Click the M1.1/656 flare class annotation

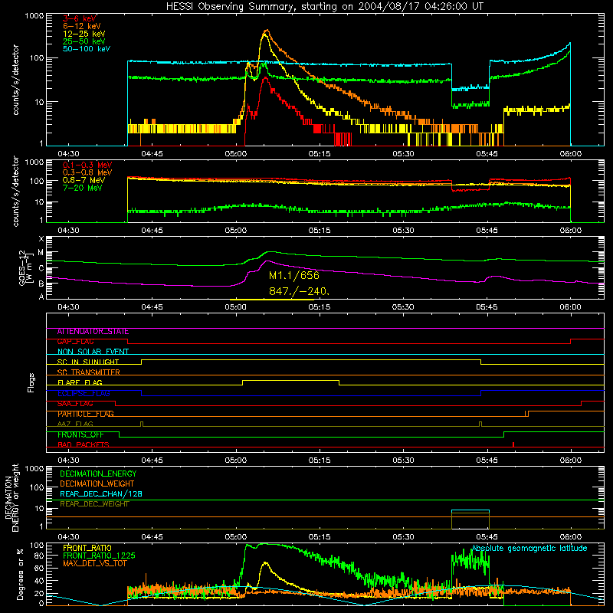294,275
